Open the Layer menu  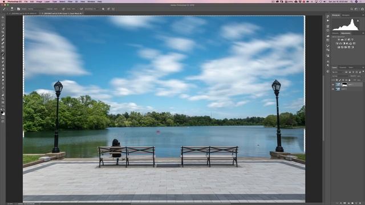47,1
